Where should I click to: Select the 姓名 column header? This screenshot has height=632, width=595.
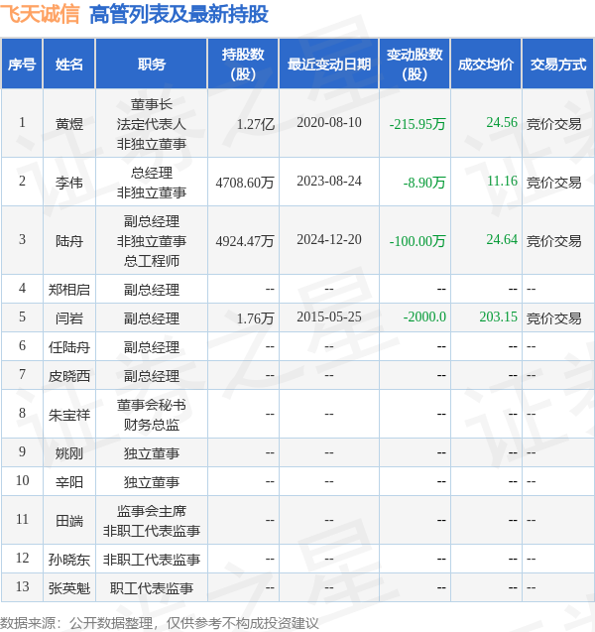click(69, 64)
